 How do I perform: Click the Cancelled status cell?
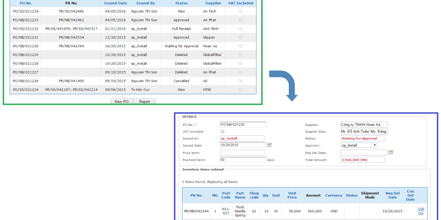click(181, 81)
